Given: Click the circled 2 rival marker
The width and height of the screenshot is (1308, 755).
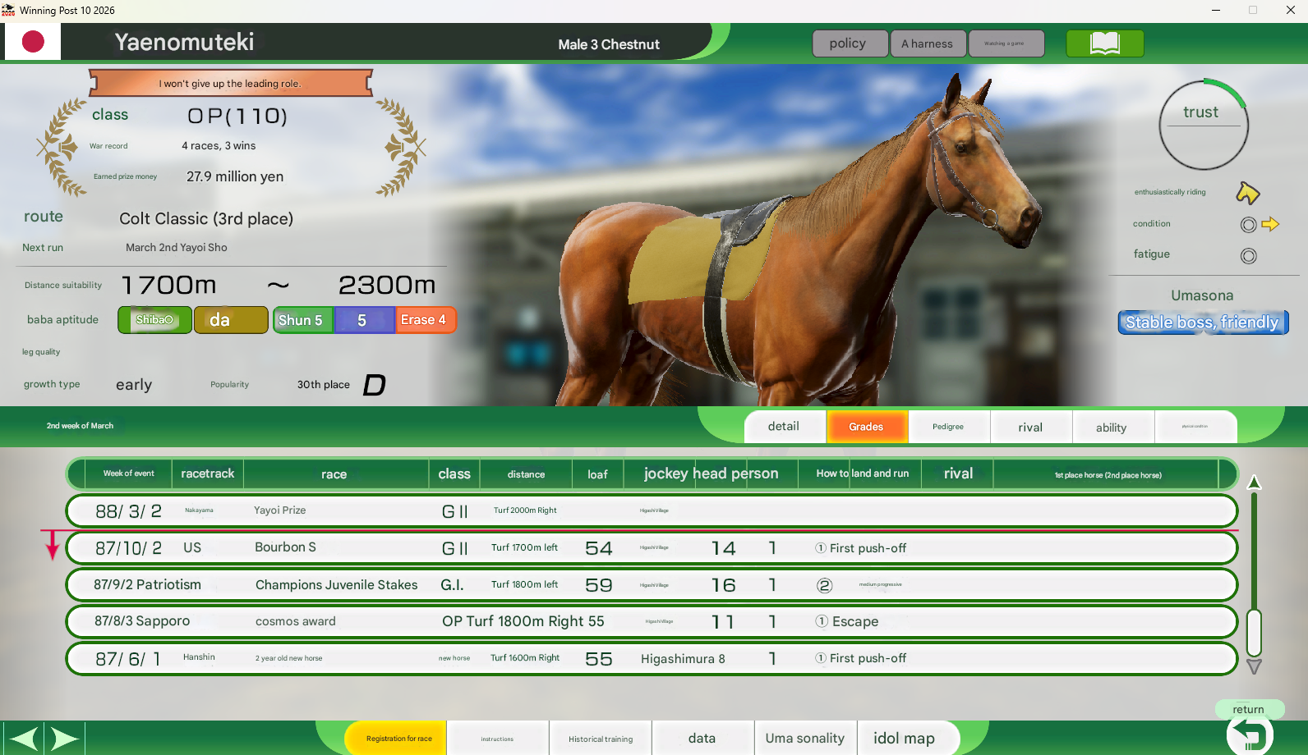Looking at the screenshot, I should (x=824, y=585).
